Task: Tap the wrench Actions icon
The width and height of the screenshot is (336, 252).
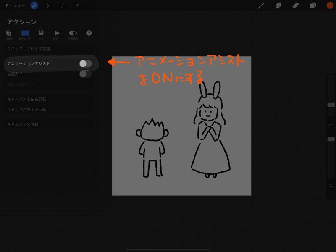Action: tap(34, 5)
